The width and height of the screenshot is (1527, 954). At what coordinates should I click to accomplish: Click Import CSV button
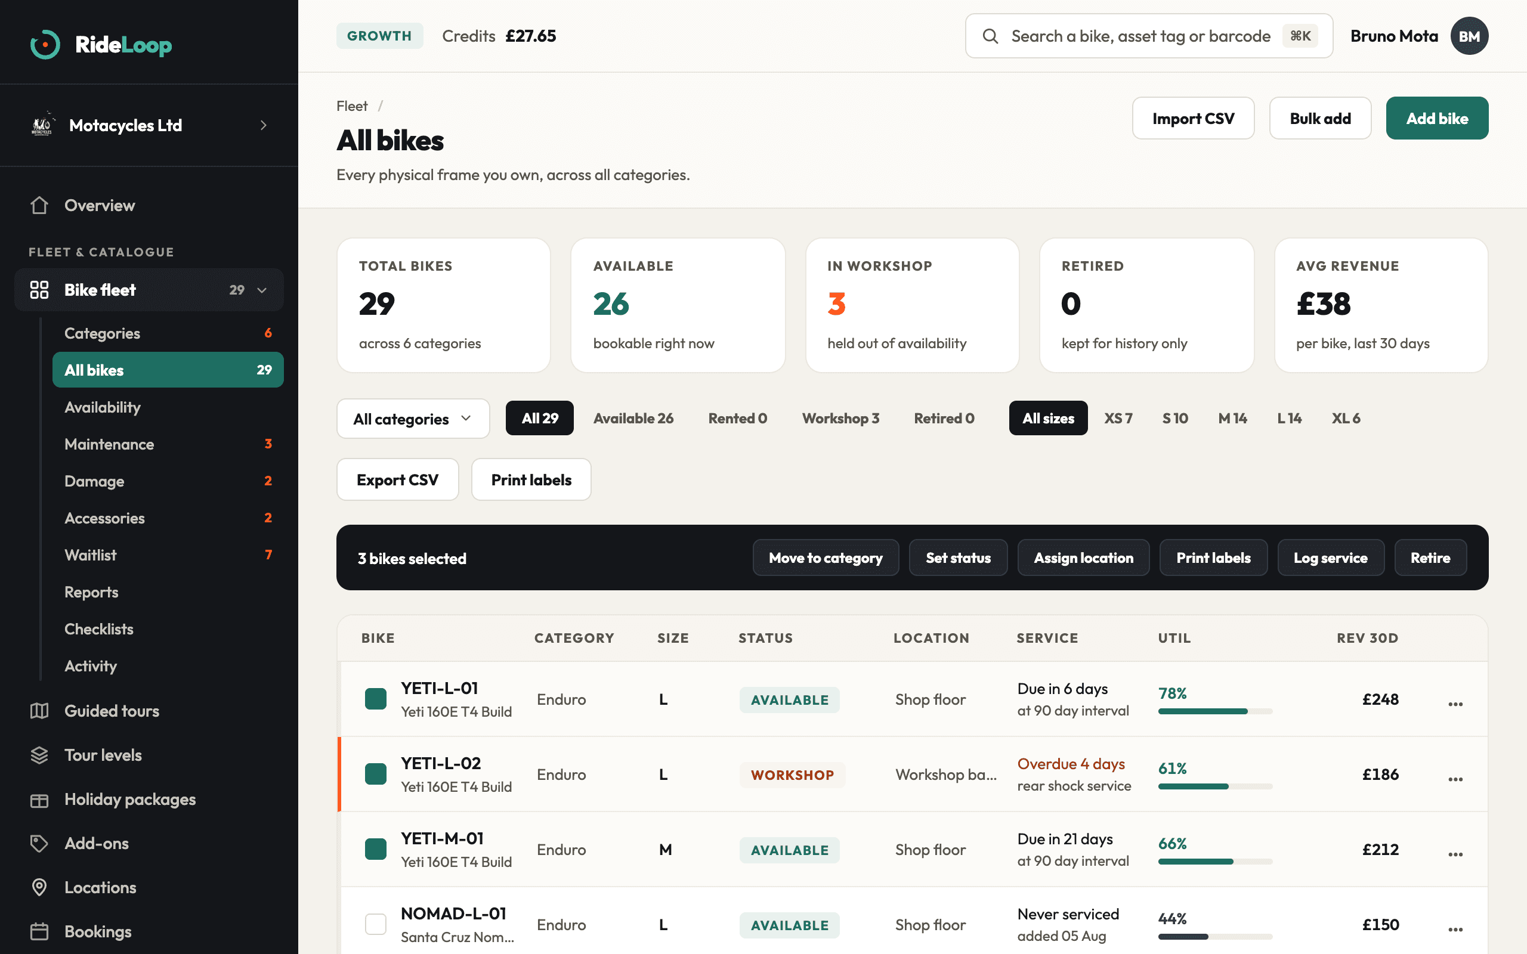pos(1192,118)
